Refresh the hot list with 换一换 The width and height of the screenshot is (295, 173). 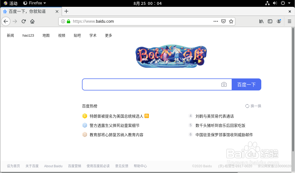coord(253,106)
